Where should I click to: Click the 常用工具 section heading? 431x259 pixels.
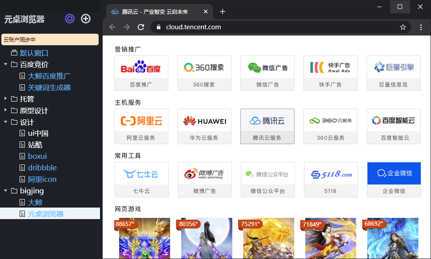[128, 156]
